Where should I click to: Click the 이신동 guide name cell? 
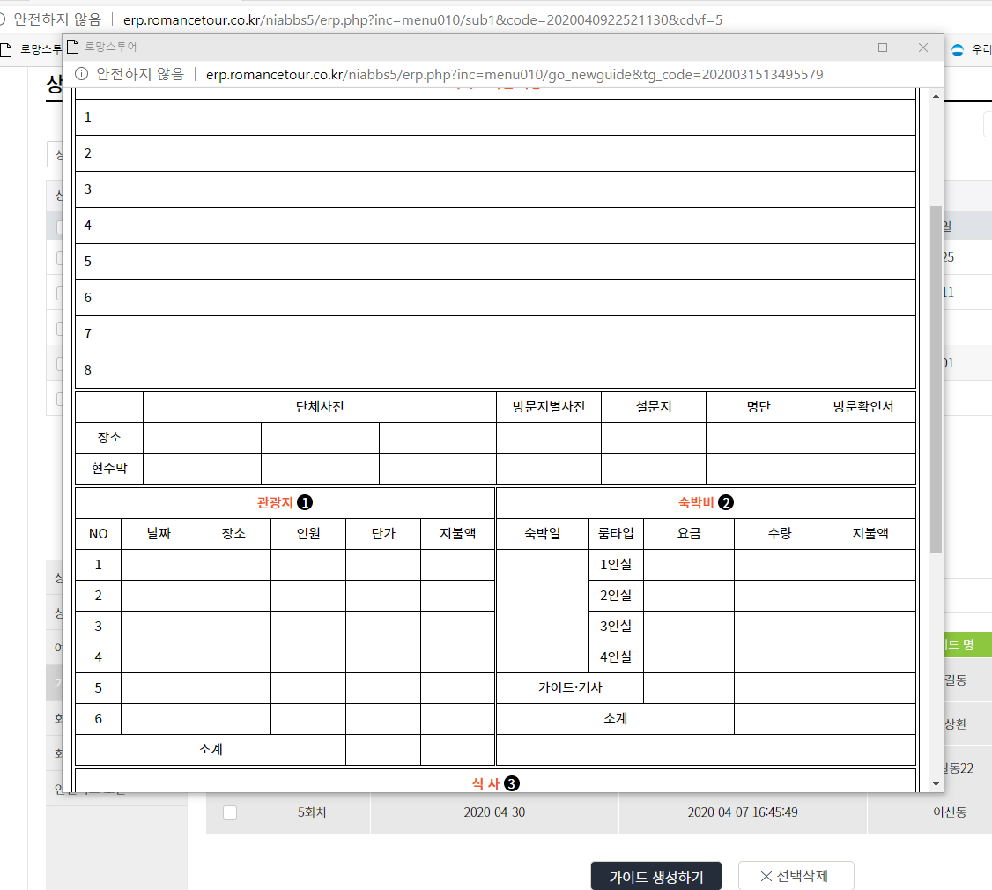tap(950, 812)
